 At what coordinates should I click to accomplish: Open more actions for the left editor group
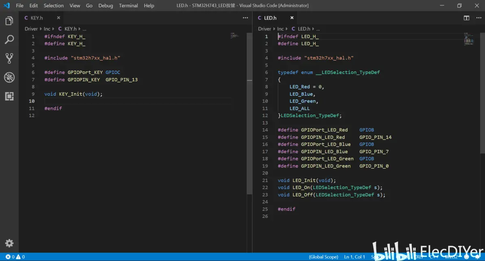pyautogui.click(x=245, y=18)
